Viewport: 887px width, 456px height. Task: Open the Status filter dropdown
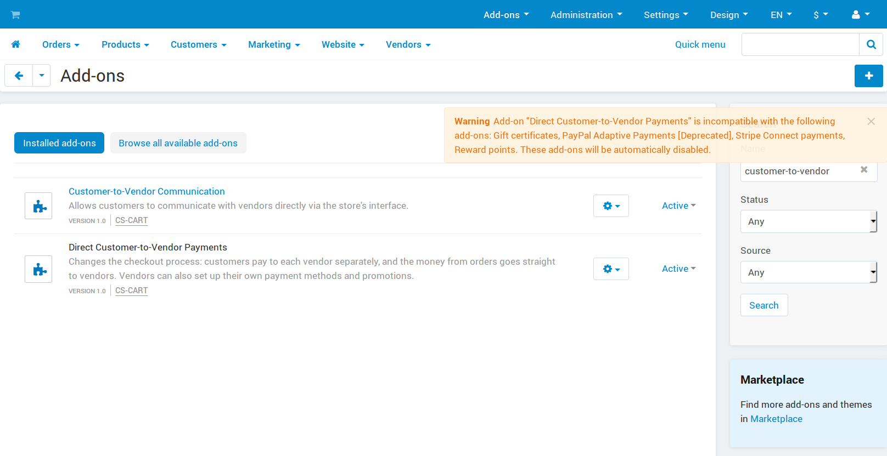809,221
